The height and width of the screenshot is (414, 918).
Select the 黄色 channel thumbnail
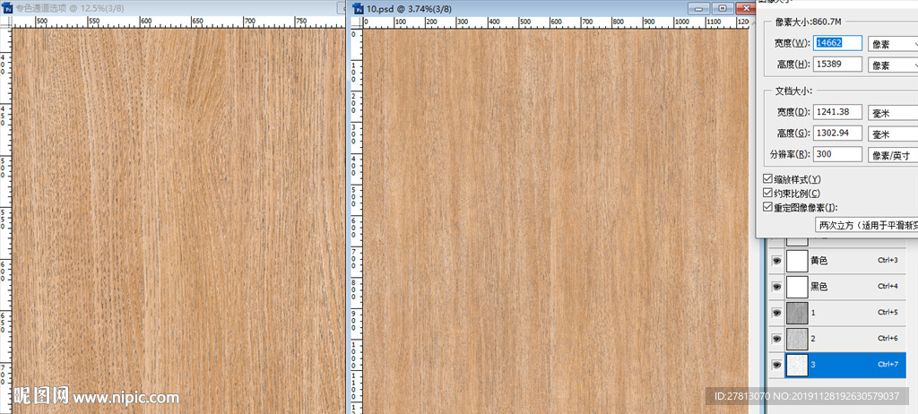(797, 261)
